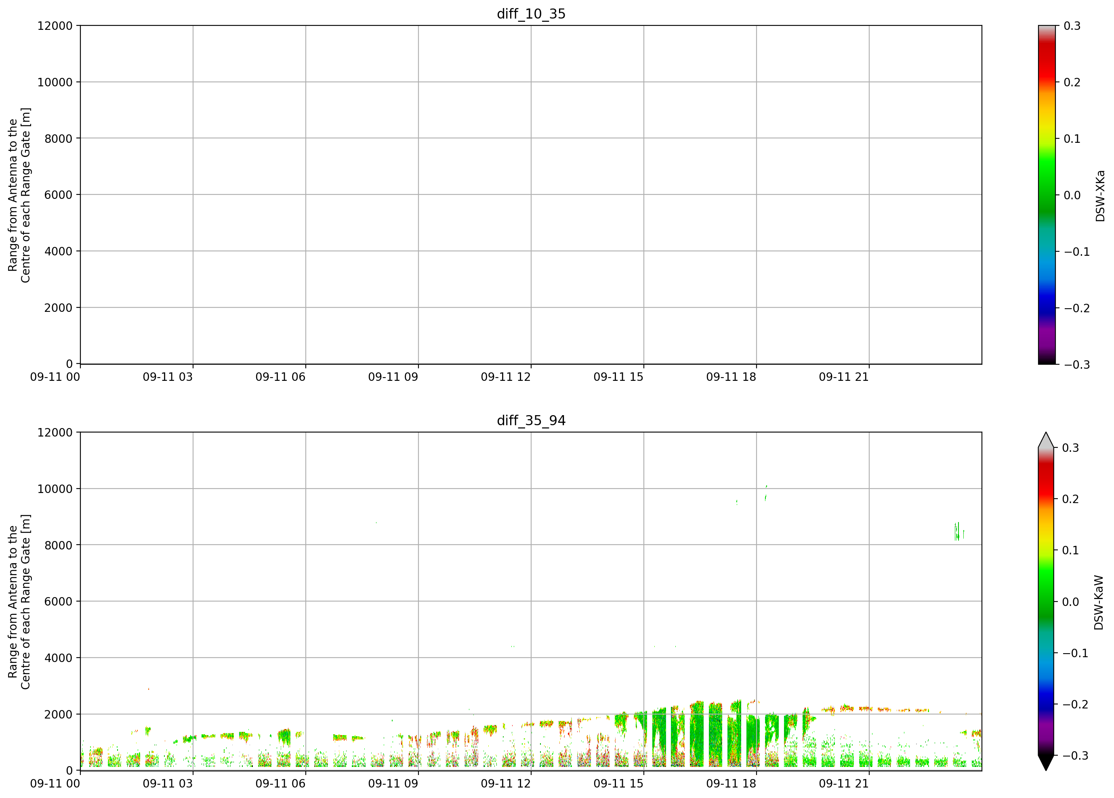Image resolution: width=1114 pixels, height=798 pixels.
Task: Click '09-11 00' x-tick under diff_35_94 plot
Action: [x=55, y=783]
